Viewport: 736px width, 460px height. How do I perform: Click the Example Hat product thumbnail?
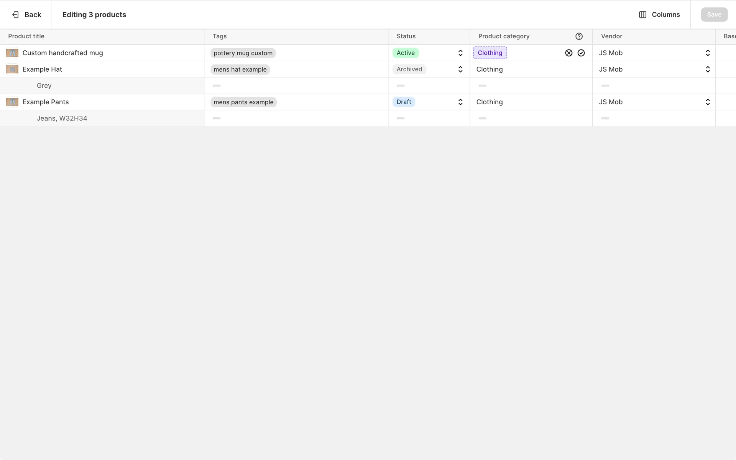[12, 69]
